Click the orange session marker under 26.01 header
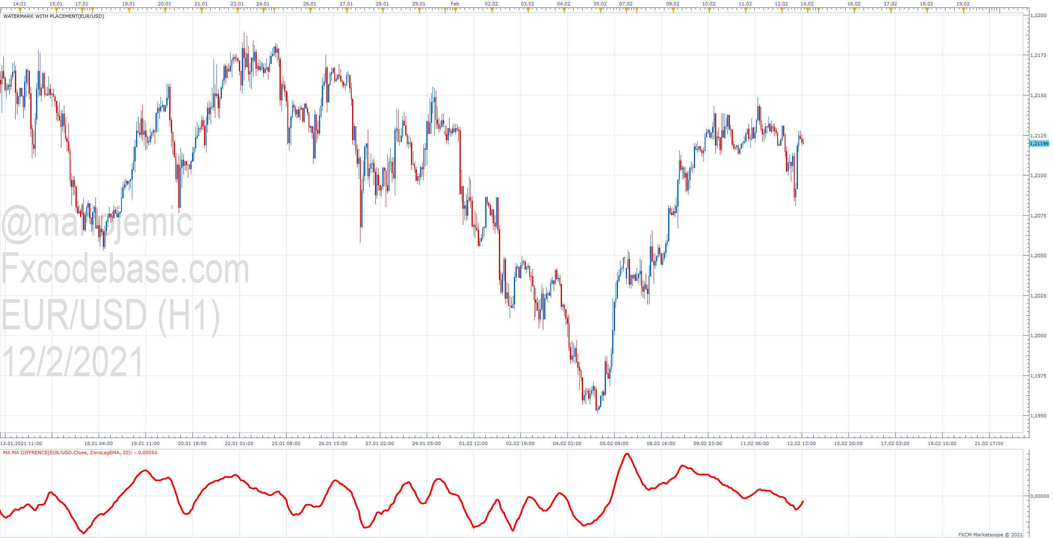The width and height of the screenshot is (1053, 538). pos(310,10)
